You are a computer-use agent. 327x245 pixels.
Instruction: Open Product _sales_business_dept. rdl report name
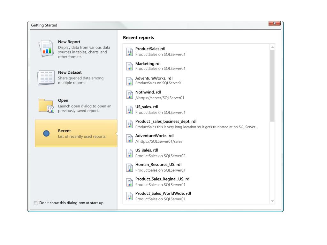[x=166, y=121]
